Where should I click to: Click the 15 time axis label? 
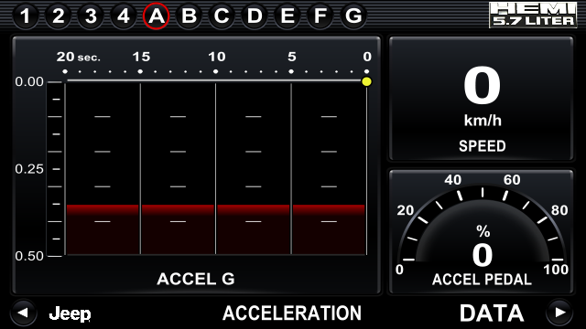tap(141, 57)
